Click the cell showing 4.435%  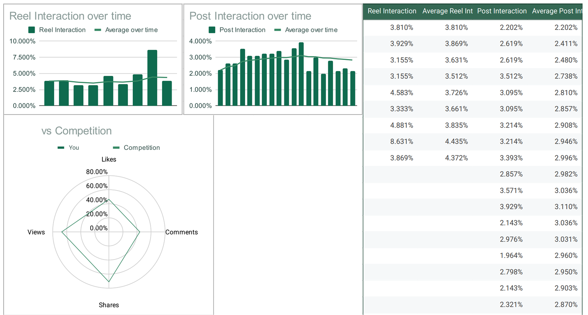coord(456,142)
